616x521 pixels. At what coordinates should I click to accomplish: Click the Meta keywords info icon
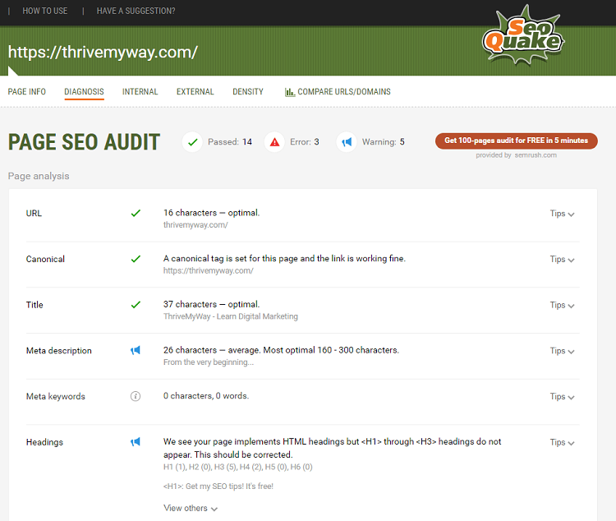(136, 396)
